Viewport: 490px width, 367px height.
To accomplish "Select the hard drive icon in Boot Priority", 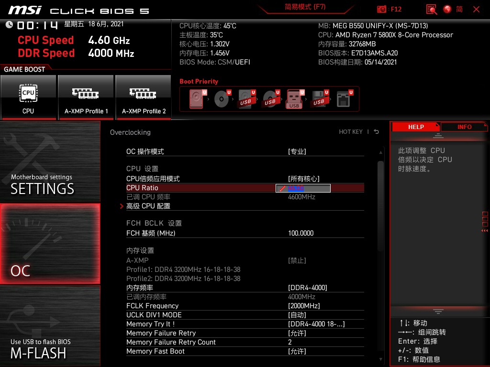I will pyautogui.click(x=195, y=98).
